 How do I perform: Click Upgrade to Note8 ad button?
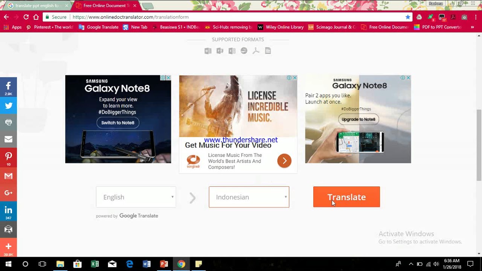pyautogui.click(x=358, y=119)
